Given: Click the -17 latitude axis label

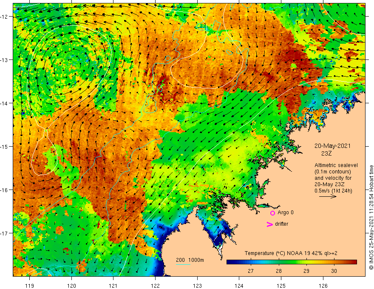Looking at the screenshot, I should pos(4,233).
